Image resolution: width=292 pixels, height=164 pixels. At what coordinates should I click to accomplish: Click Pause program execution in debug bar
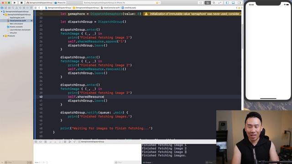click(46, 142)
